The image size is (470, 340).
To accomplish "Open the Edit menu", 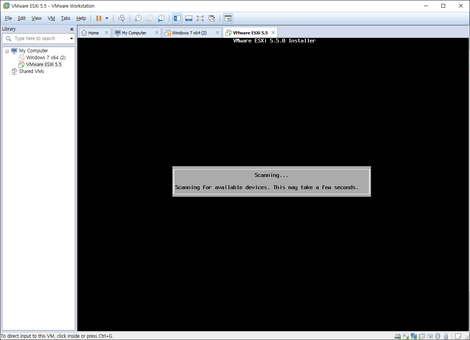I will pyautogui.click(x=22, y=18).
